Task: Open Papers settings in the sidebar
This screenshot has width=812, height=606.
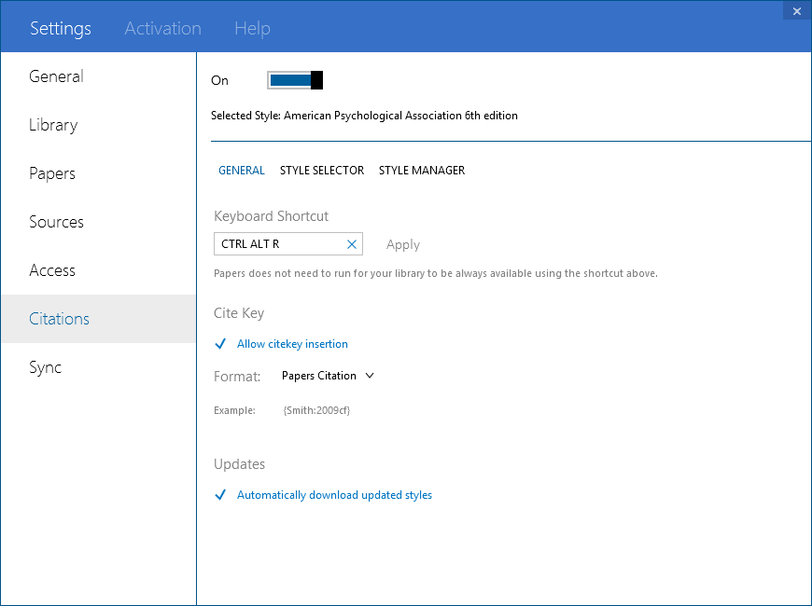Action: pyautogui.click(x=98, y=173)
